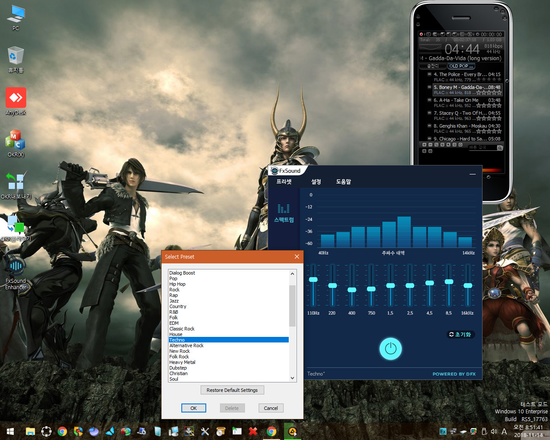This screenshot has width=550, height=440.
Task: Select the Rock preset in the list
Action: (x=229, y=290)
